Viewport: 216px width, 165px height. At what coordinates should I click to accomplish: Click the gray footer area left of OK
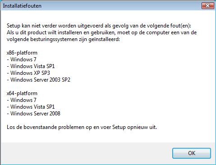click(x=86, y=153)
